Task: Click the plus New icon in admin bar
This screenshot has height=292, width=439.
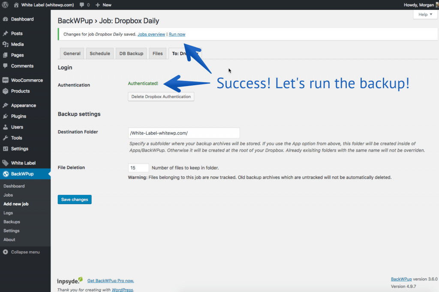Action: 98,5
